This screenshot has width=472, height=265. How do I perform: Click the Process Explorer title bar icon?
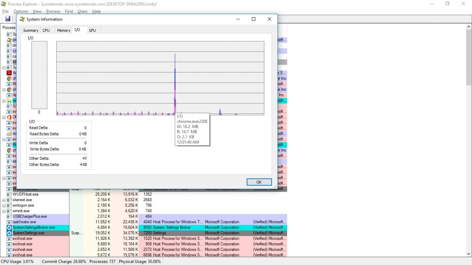tap(4, 4)
